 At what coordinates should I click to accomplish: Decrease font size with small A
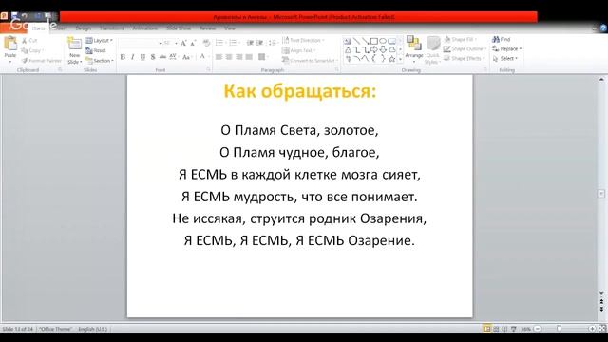click(193, 43)
